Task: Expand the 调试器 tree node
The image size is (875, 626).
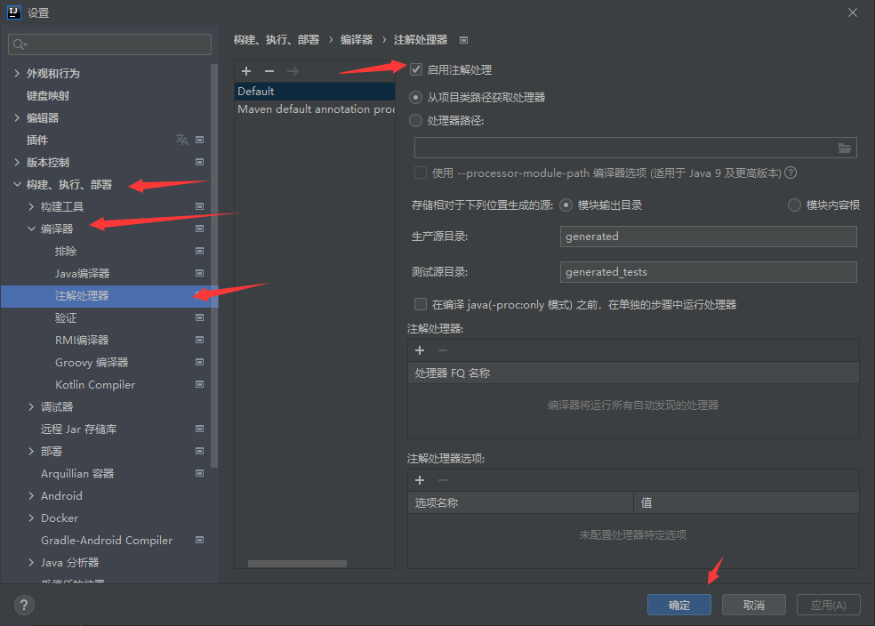Action: point(31,406)
